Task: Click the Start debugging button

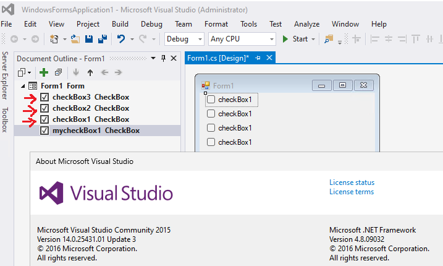Action: [295, 39]
